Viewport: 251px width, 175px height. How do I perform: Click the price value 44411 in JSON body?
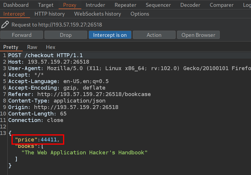(x=49, y=140)
